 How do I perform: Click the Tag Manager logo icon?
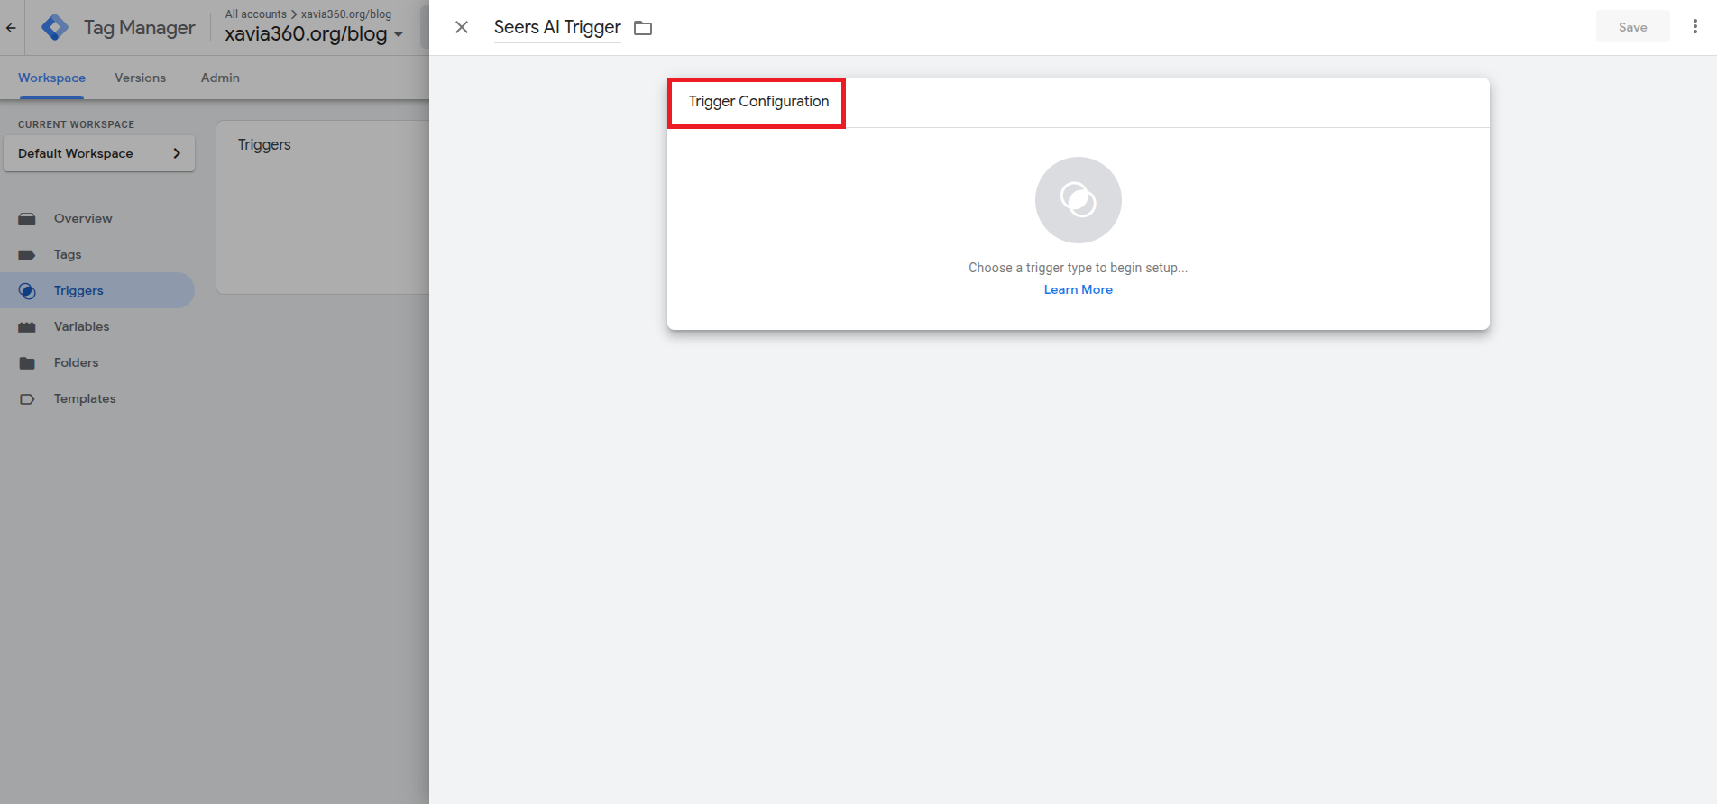click(x=55, y=27)
